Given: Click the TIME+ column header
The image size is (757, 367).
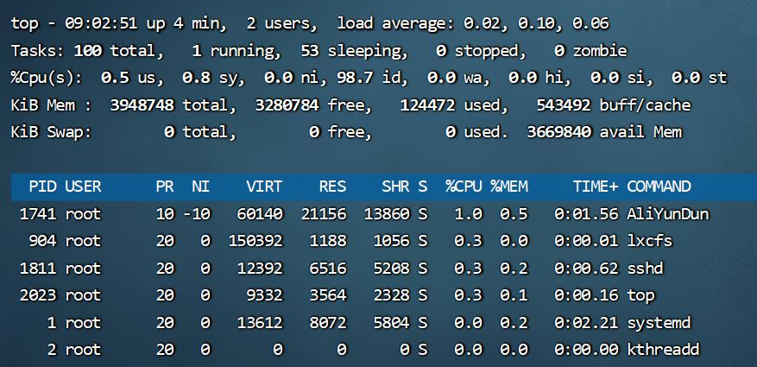Looking at the screenshot, I should click(x=596, y=187).
